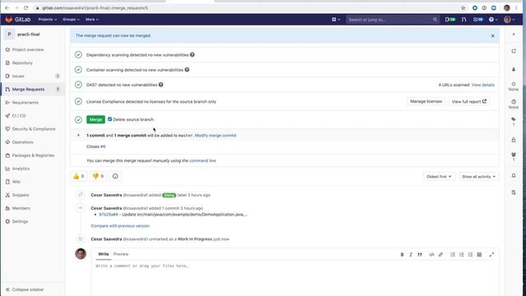Open DAST View details link
Image resolution: width=526 pixels, height=296 pixels.
(482, 85)
